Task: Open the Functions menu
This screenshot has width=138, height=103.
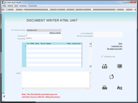Action: click(x=23, y=6)
